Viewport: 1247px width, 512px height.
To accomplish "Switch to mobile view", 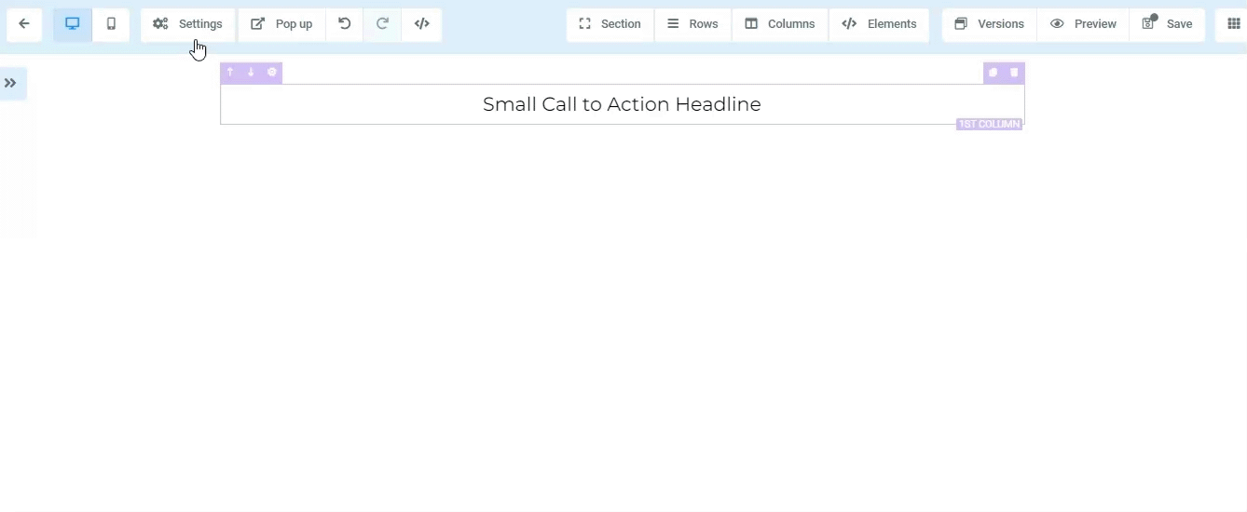I will pos(111,24).
